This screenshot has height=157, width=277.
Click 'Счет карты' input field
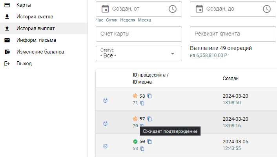138,34
